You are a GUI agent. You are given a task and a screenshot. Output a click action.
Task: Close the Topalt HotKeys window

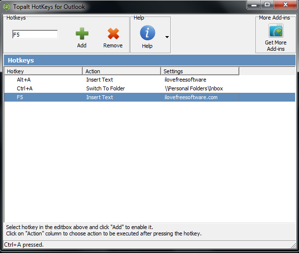285,4
